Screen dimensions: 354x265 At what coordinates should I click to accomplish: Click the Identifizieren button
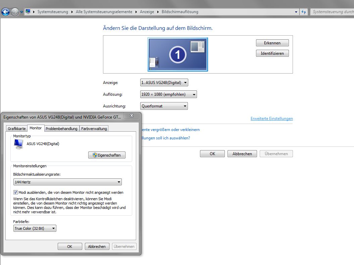coord(272,53)
